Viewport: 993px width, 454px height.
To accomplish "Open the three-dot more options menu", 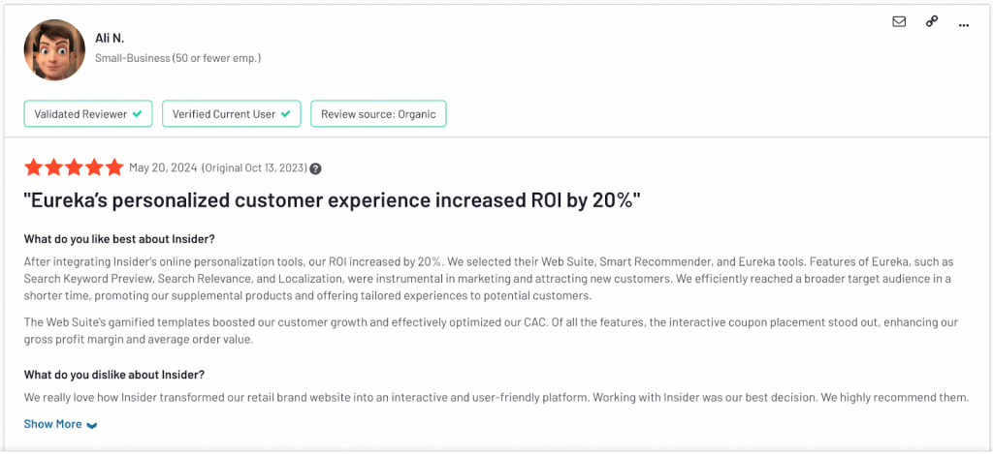I will coord(963,23).
